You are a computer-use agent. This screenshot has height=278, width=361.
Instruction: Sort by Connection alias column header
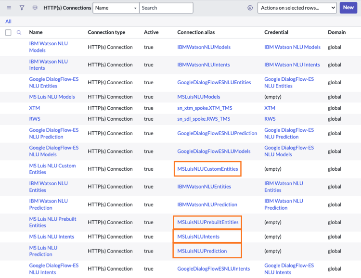pyautogui.click(x=196, y=32)
